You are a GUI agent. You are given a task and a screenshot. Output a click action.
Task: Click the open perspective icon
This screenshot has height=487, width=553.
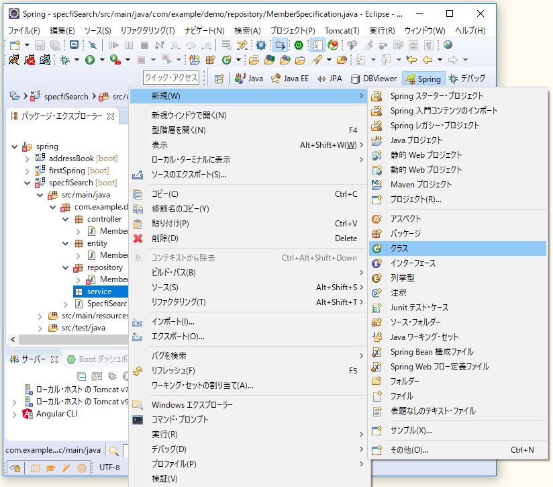pos(219,79)
